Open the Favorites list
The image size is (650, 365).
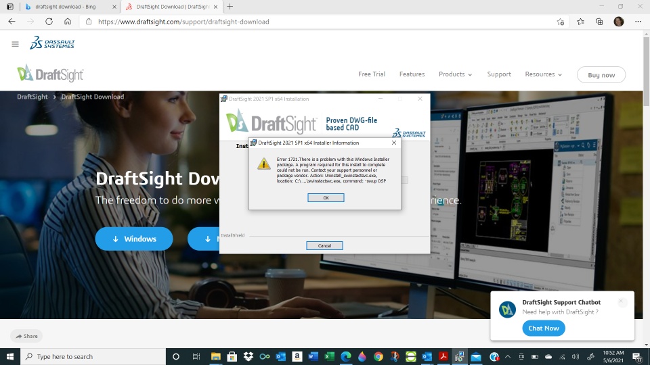580,22
